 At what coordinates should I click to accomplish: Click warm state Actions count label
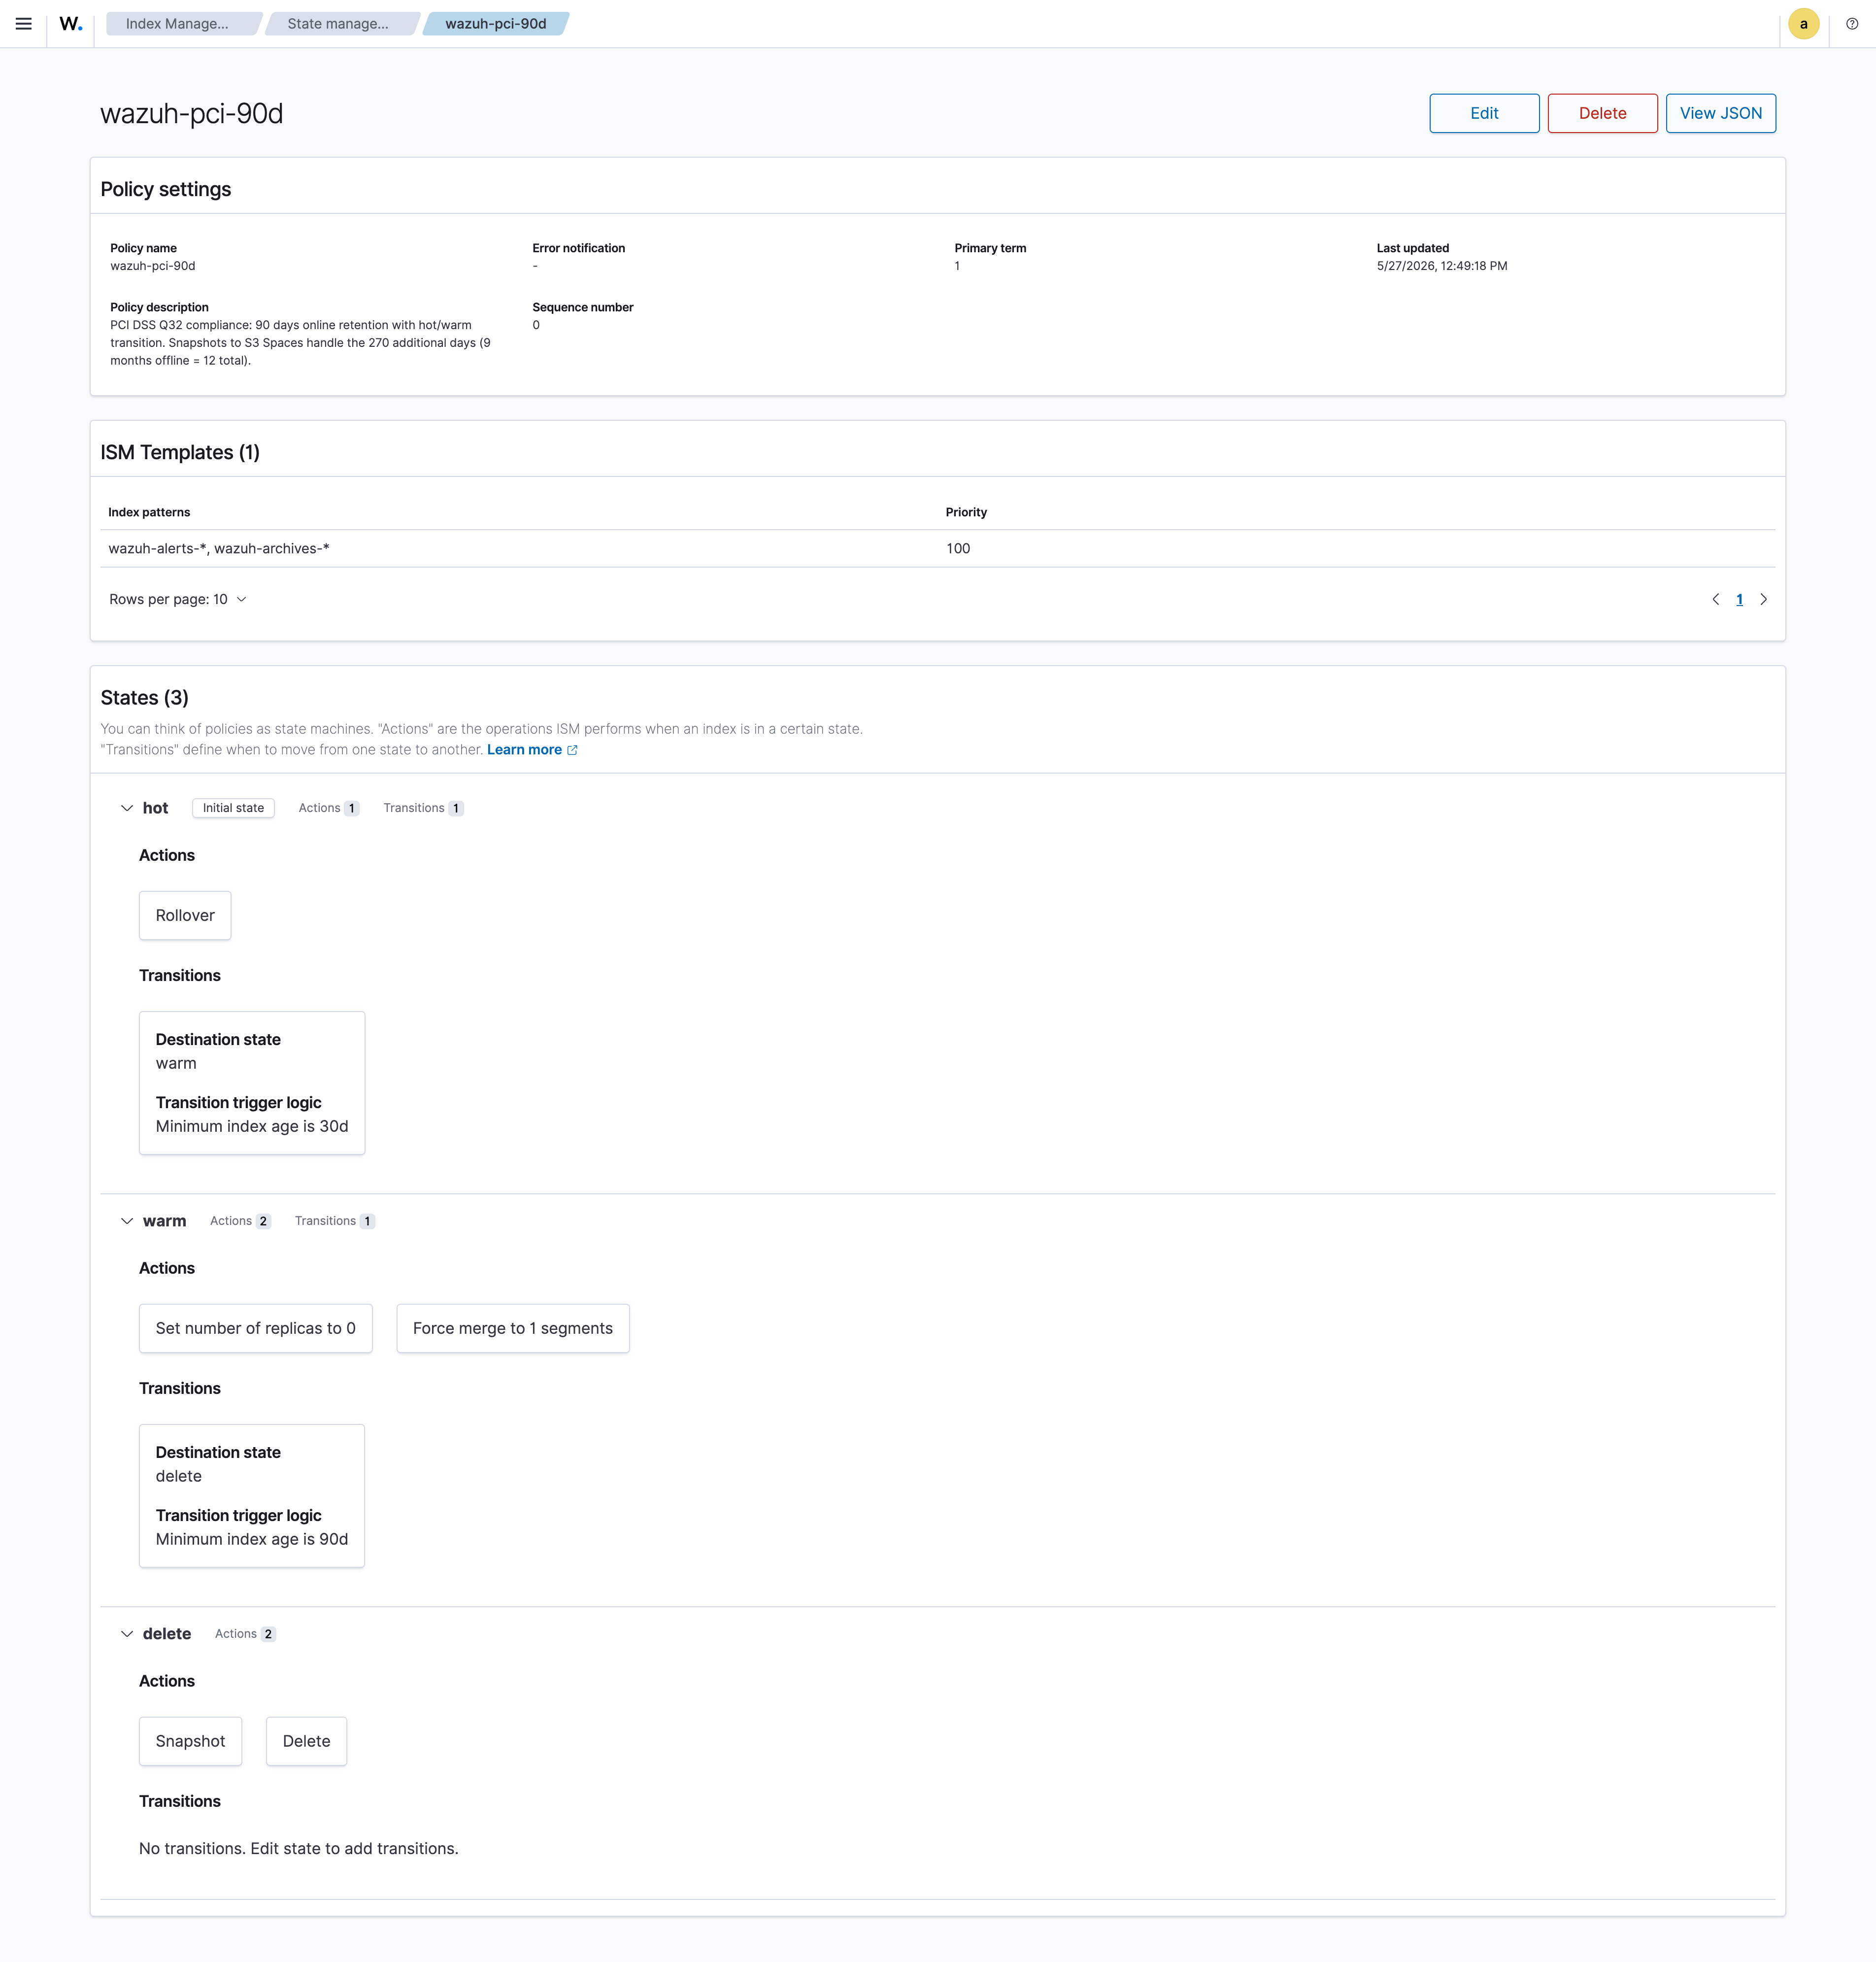click(x=240, y=1221)
